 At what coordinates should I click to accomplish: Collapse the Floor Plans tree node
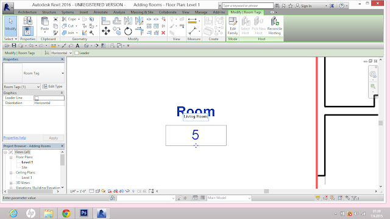point(11,157)
